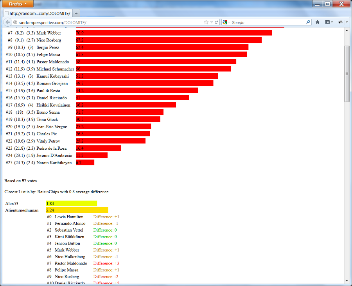Reload the page with the refresh icon

coord(216,22)
